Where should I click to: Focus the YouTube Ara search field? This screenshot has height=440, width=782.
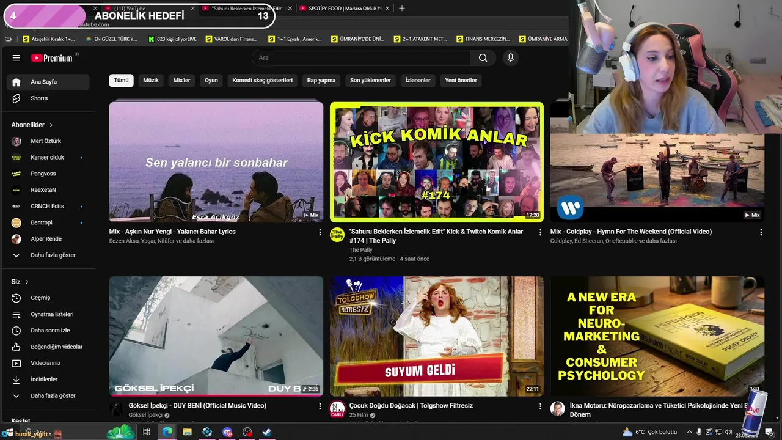point(361,58)
